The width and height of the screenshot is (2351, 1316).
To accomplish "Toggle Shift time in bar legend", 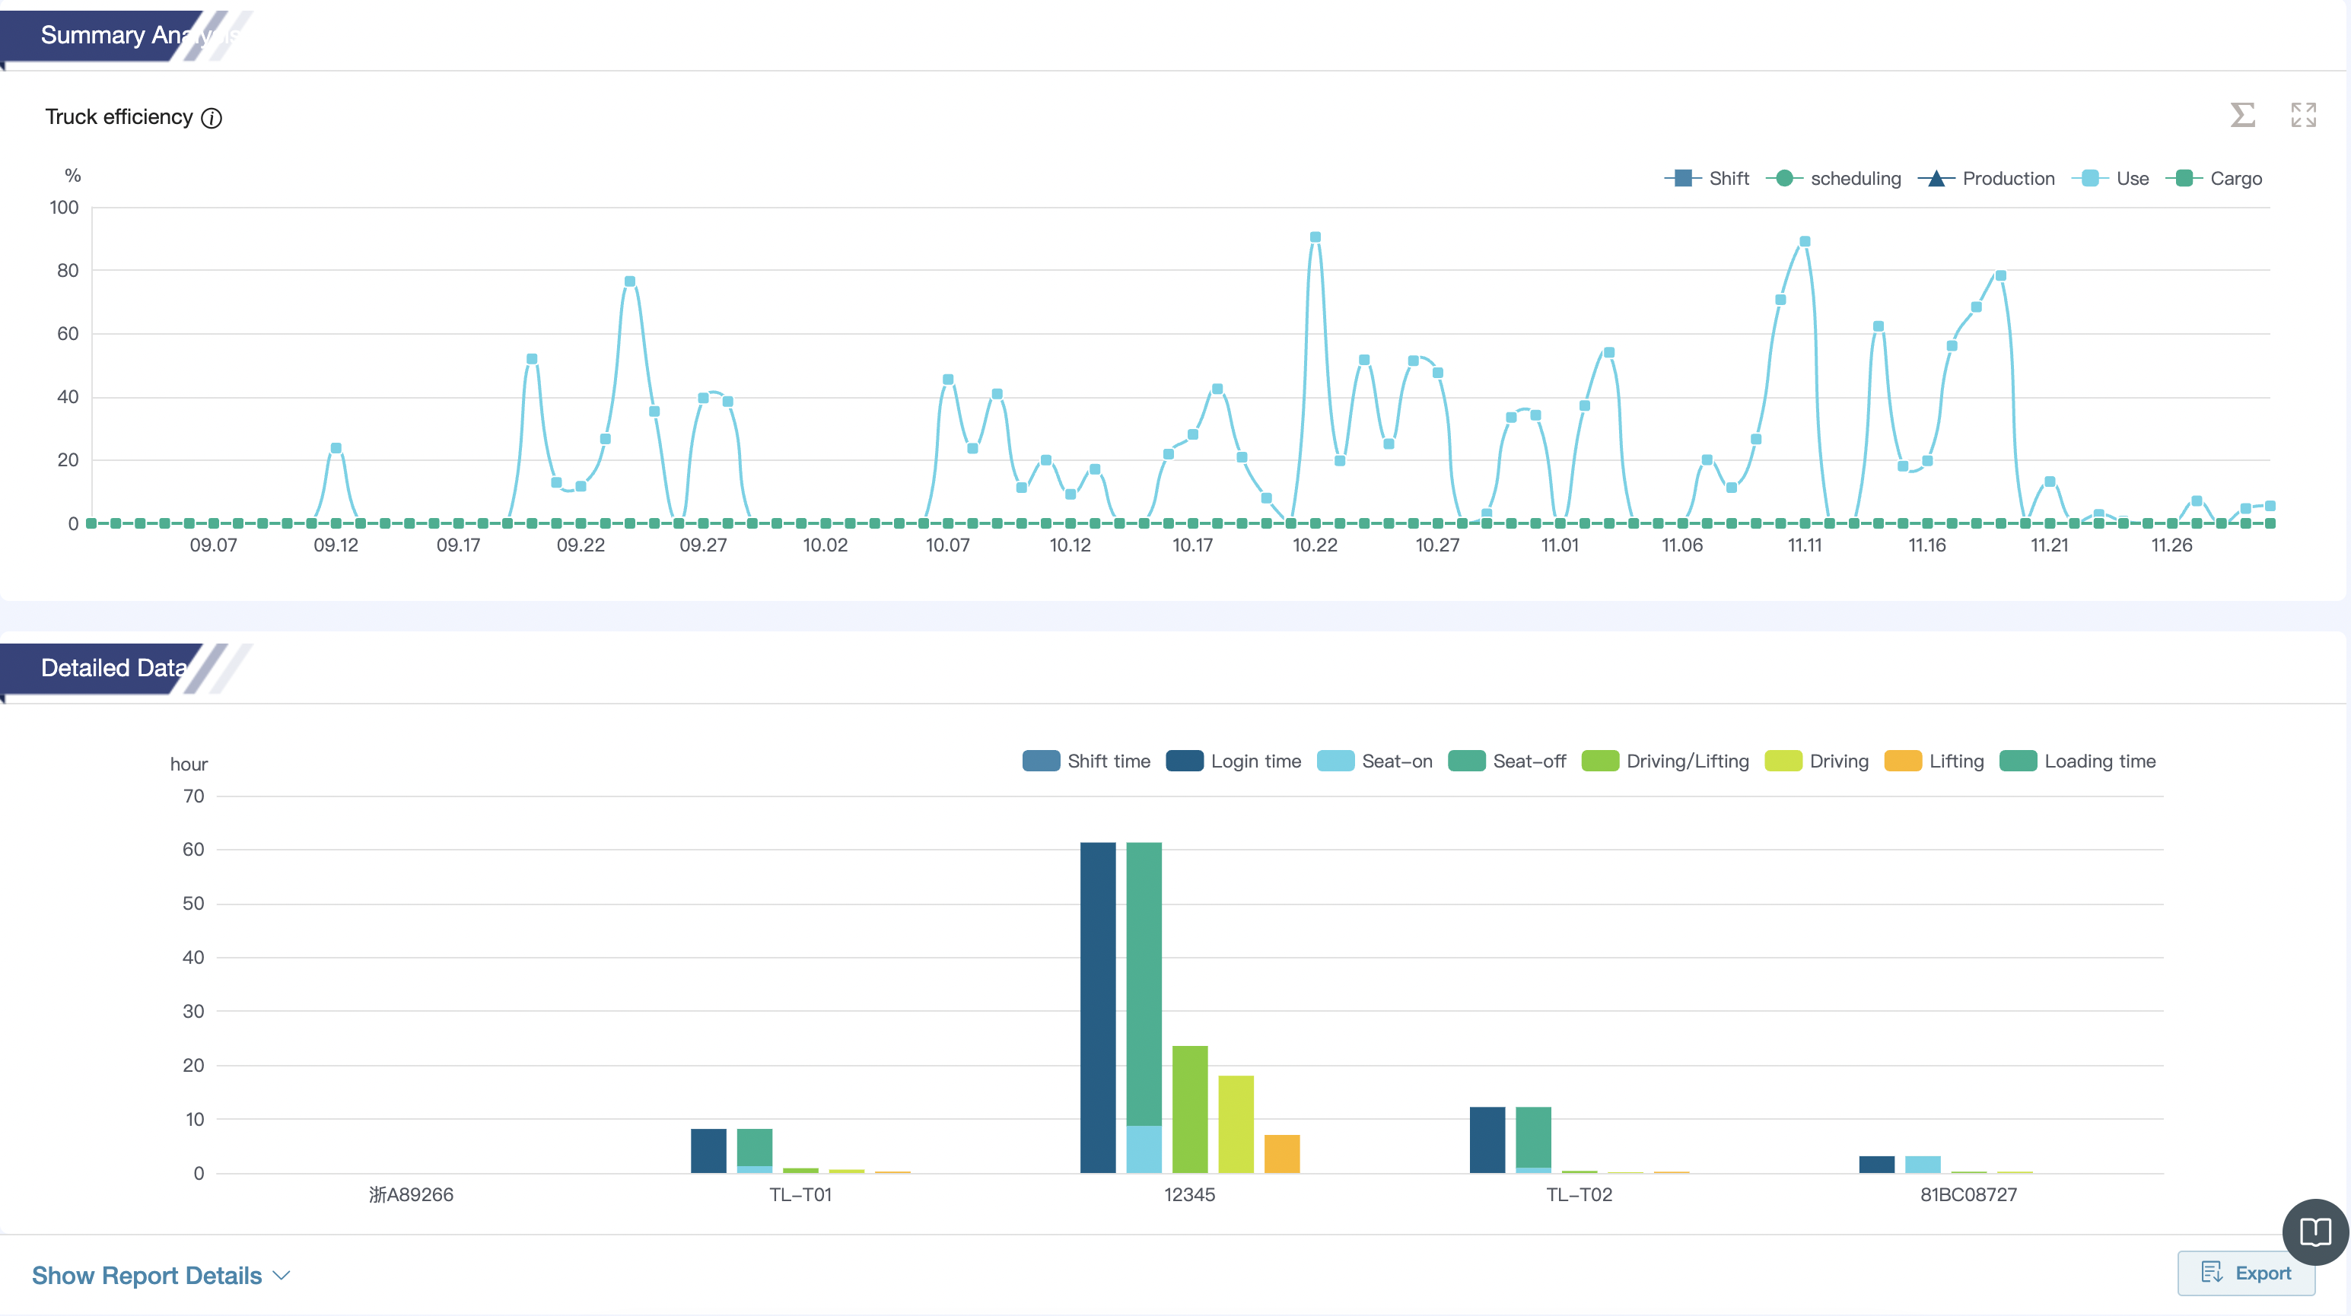I will 1086,761.
